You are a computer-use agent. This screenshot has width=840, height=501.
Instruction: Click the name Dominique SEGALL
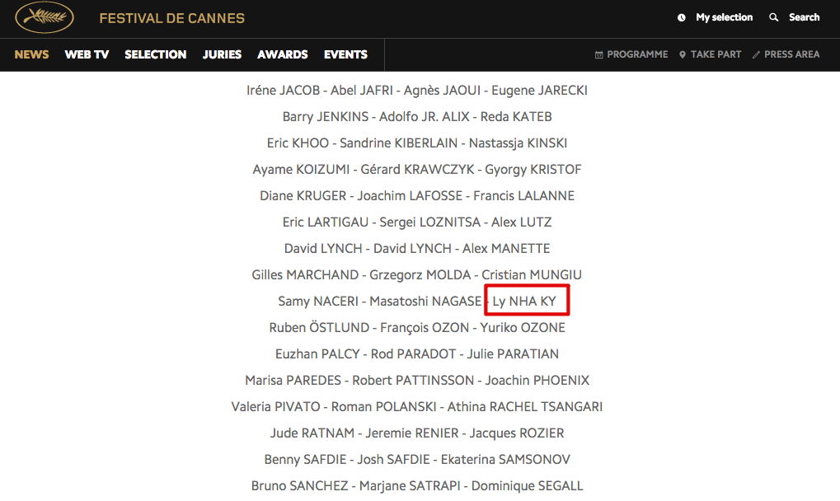point(527,486)
